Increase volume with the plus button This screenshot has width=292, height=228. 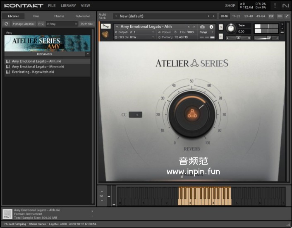(277, 38)
